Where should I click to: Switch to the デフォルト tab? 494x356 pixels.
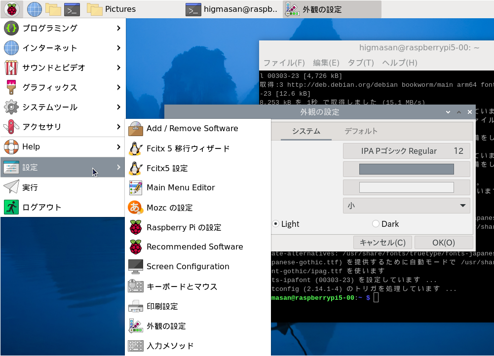[x=361, y=131]
